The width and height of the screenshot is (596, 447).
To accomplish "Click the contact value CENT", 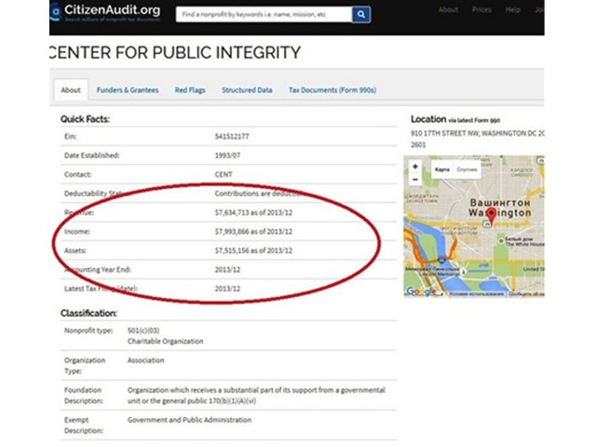I will [x=223, y=174].
